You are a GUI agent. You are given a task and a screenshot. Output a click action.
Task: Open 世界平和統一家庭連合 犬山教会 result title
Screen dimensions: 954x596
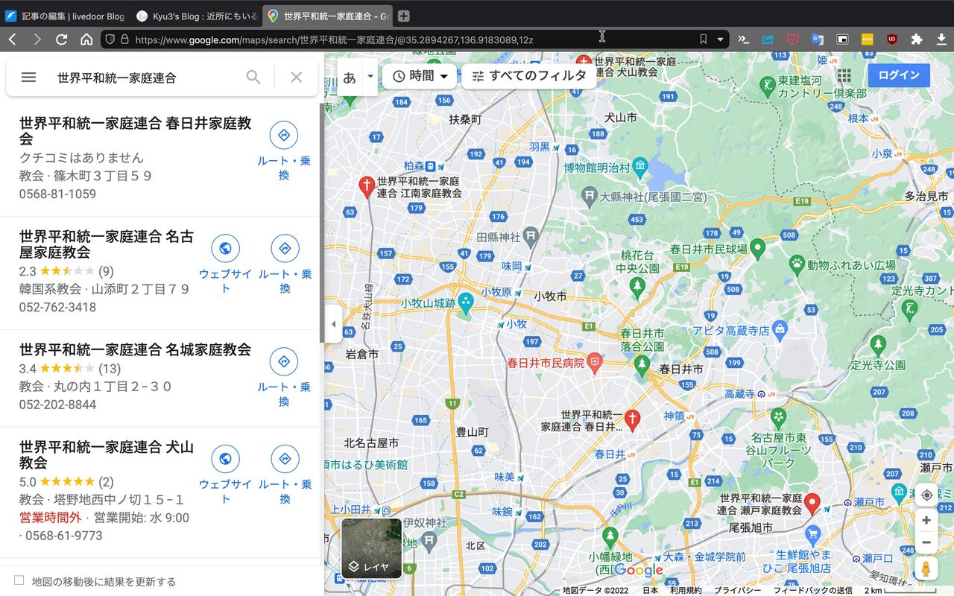click(107, 455)
